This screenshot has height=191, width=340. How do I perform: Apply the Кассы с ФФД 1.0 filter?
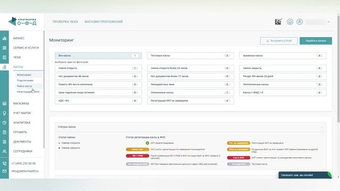pyautogui.click(x=283, y=93)
